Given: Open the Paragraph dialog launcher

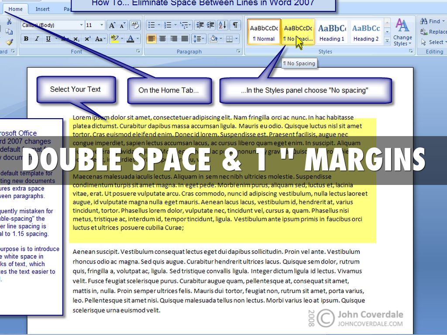Looking at the screenshot, I should [x=238, y=51].
